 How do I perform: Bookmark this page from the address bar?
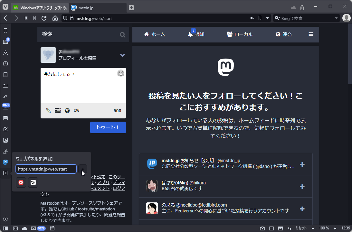tap(260, 18)
